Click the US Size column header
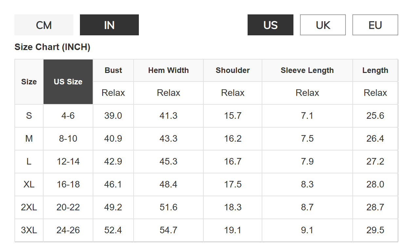 click(x=68, y=82)
